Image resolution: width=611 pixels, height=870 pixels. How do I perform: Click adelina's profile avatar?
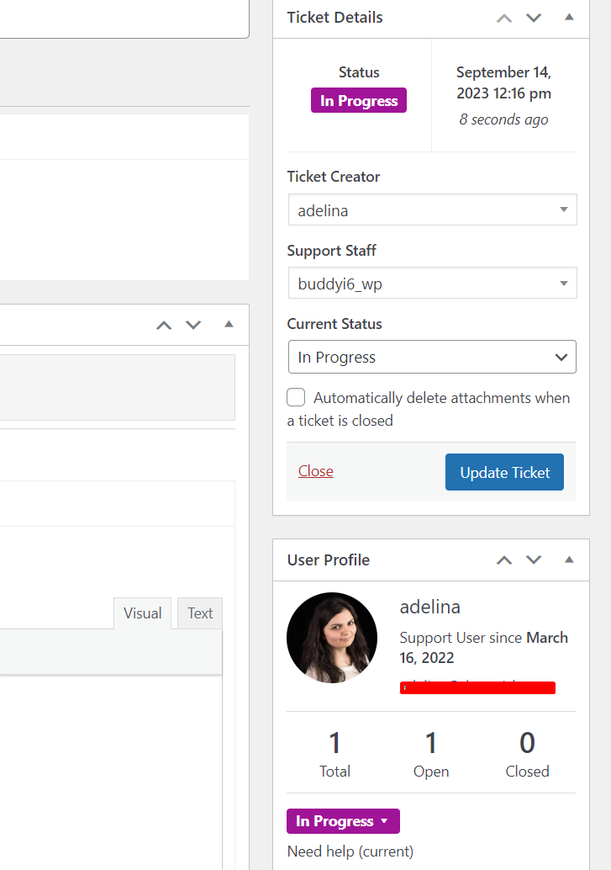tap(332, 637)
